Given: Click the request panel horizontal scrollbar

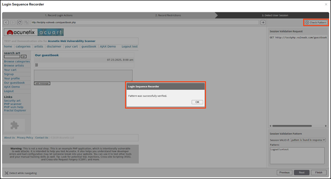Looking at the screenshot, I should (x=292, y=126).
